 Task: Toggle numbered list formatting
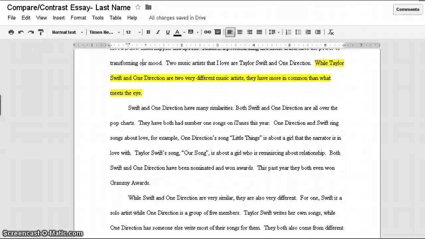pyautogui.click(x=289, y=32)
